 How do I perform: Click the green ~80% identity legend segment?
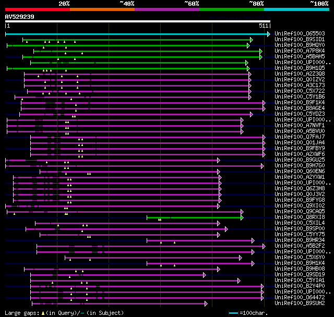click(x=232, y=9)
